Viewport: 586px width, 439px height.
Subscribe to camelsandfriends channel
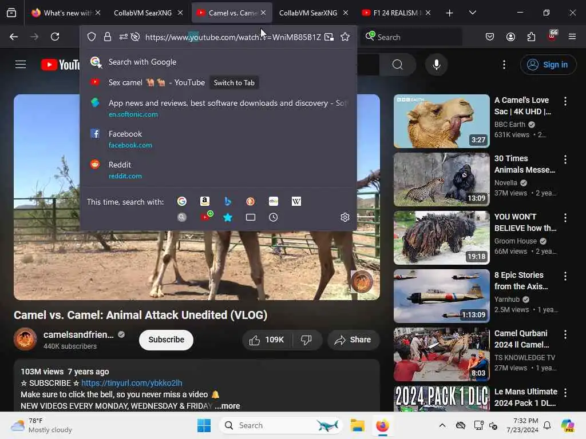point(167,340)
